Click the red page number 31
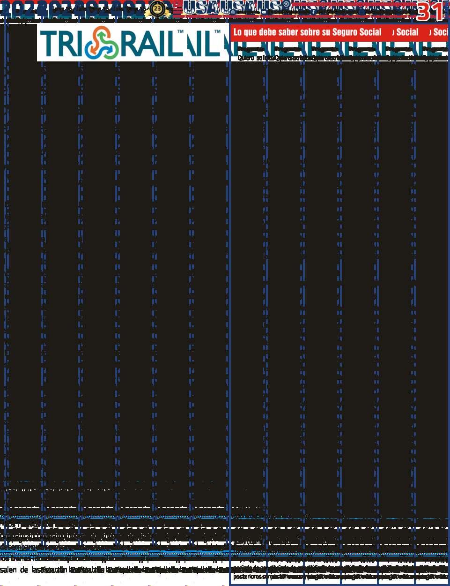 430,12
